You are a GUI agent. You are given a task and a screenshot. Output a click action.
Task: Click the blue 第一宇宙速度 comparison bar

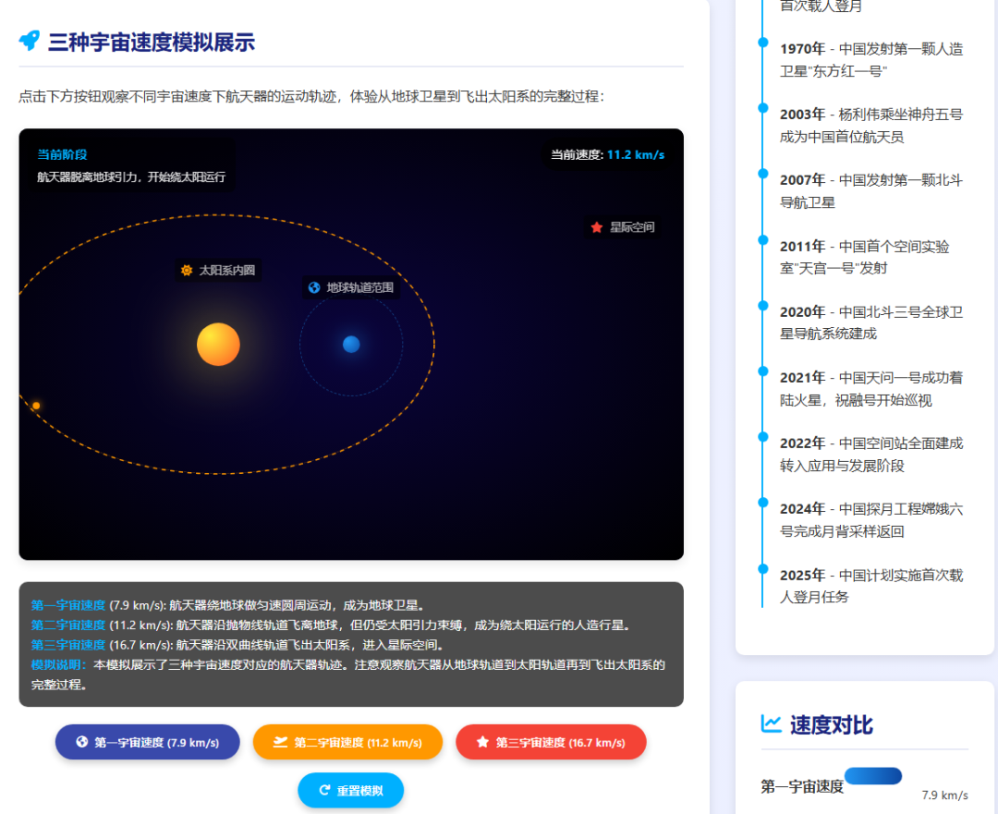point(872,776)
